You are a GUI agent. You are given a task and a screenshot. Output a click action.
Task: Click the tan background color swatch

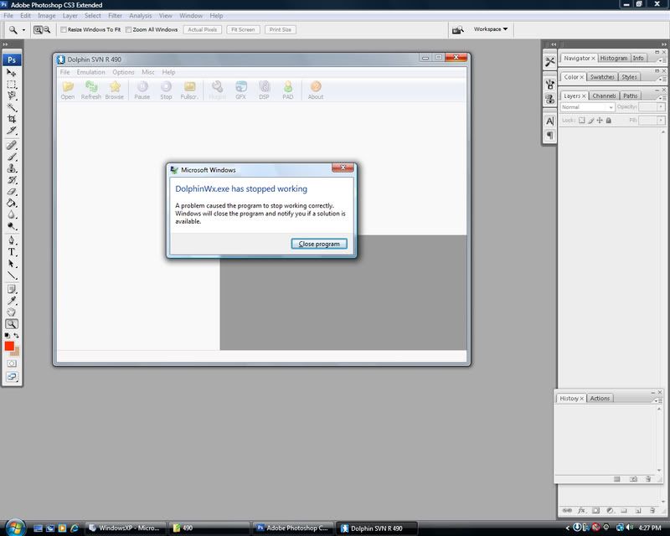(16, 353)
